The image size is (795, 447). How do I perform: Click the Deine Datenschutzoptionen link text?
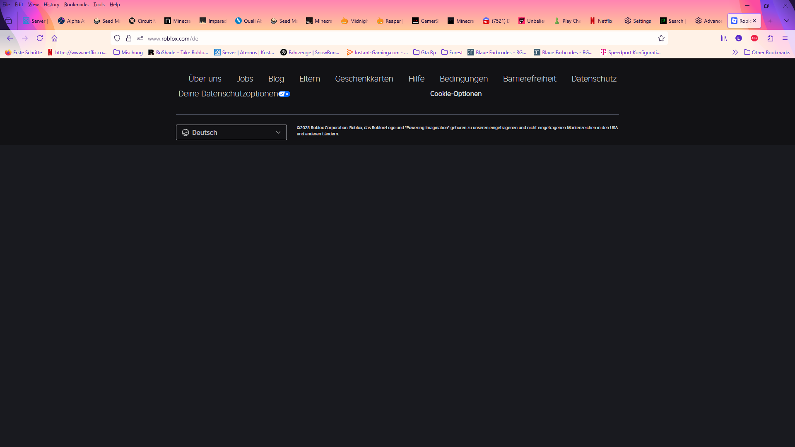pyautogui.click(x=228, y=94)
